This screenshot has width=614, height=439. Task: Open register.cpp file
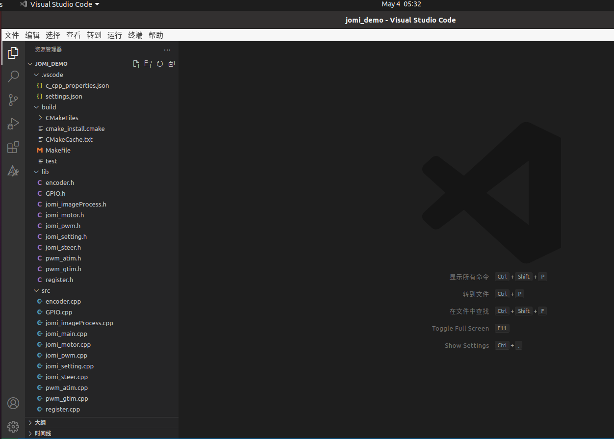pyautogui.click(x=102, y=409)
